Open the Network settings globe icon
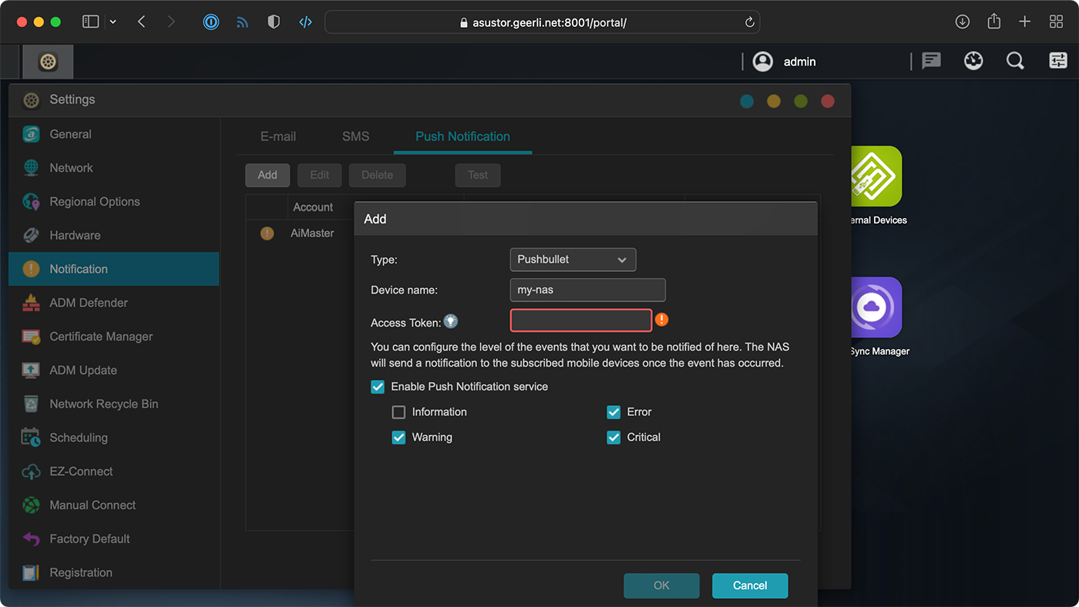The width and height of the screenshot is (1079, 607). pos(31,168)
